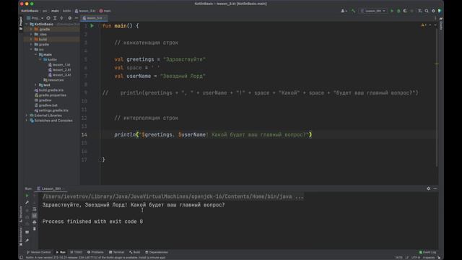Toggle soft-wrap in Run console
This screenshot has height=260, width=462.
tap(35, 209)
